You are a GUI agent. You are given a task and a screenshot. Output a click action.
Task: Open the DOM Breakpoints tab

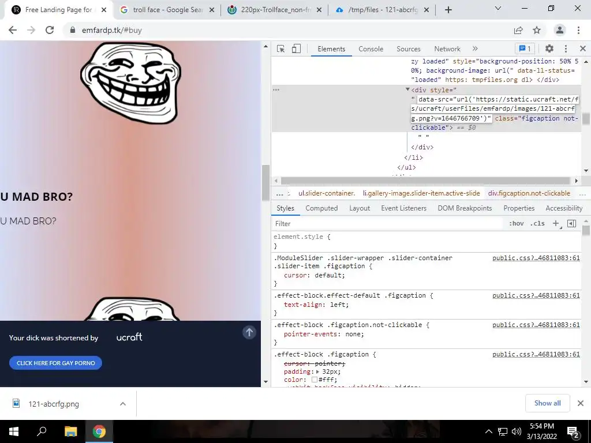point(465,208)
